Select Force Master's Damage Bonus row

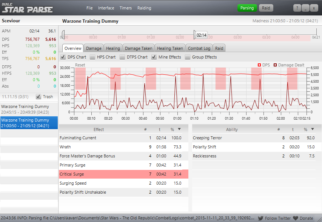[x=123, y=156]
